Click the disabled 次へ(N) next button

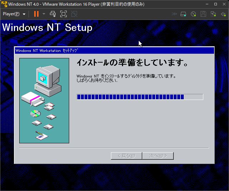click(158, 156)
